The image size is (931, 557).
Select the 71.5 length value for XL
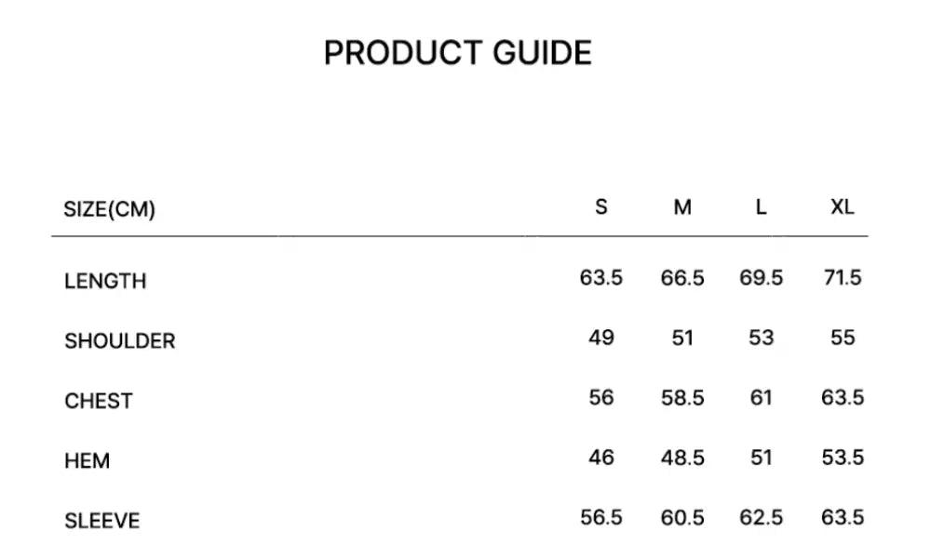(842, 278)
